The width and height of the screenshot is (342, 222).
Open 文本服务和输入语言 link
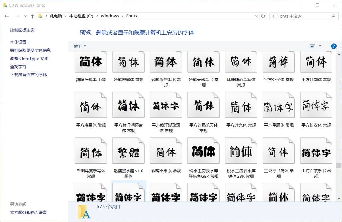28,212
